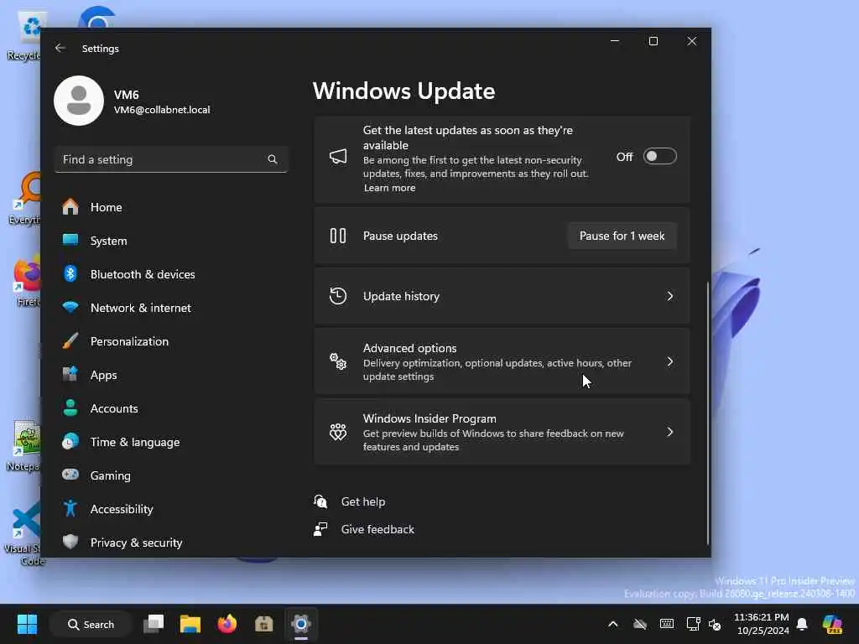
Task: Click the taskbar Search box
Action: point(91,624)
